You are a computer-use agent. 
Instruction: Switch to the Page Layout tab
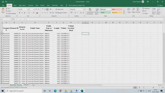point(22,5)
